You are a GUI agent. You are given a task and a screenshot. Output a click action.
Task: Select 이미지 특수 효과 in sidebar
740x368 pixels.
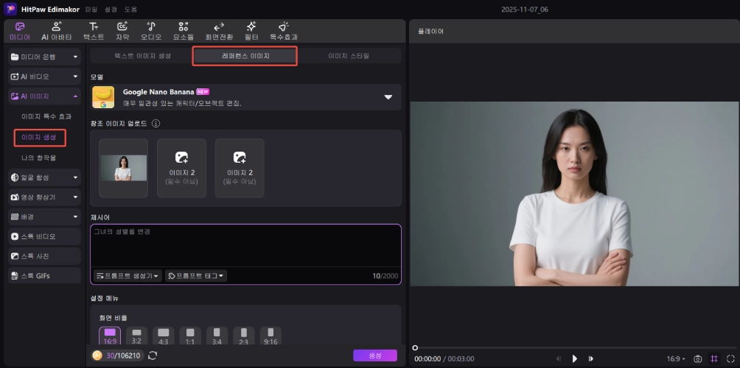(46, 116)
